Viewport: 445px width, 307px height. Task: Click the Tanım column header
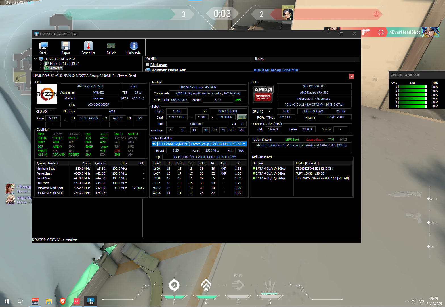pyautogui.click(x=303, y=59)
